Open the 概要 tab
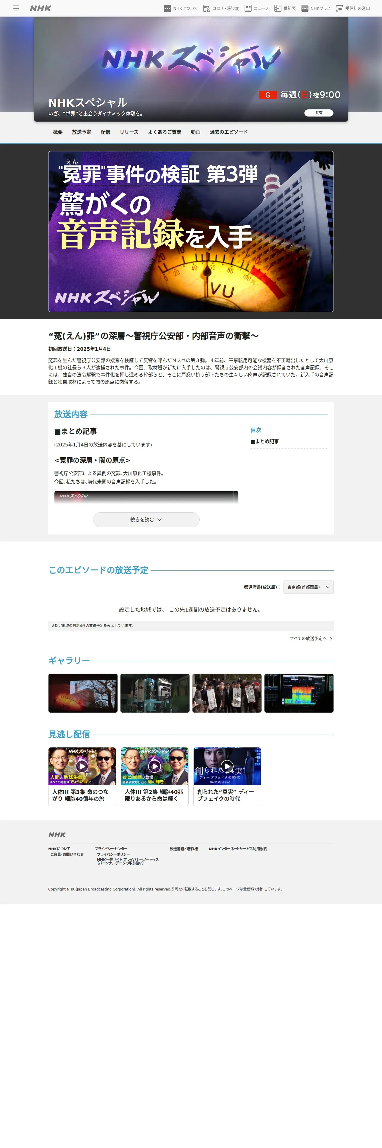 point(58,132)
